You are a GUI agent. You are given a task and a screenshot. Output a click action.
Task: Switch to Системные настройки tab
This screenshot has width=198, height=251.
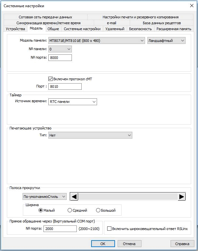(x=82, y=29)
